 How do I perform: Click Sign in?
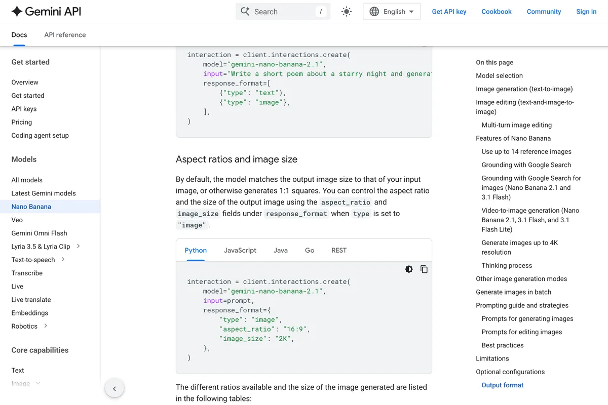click(586, 12)
